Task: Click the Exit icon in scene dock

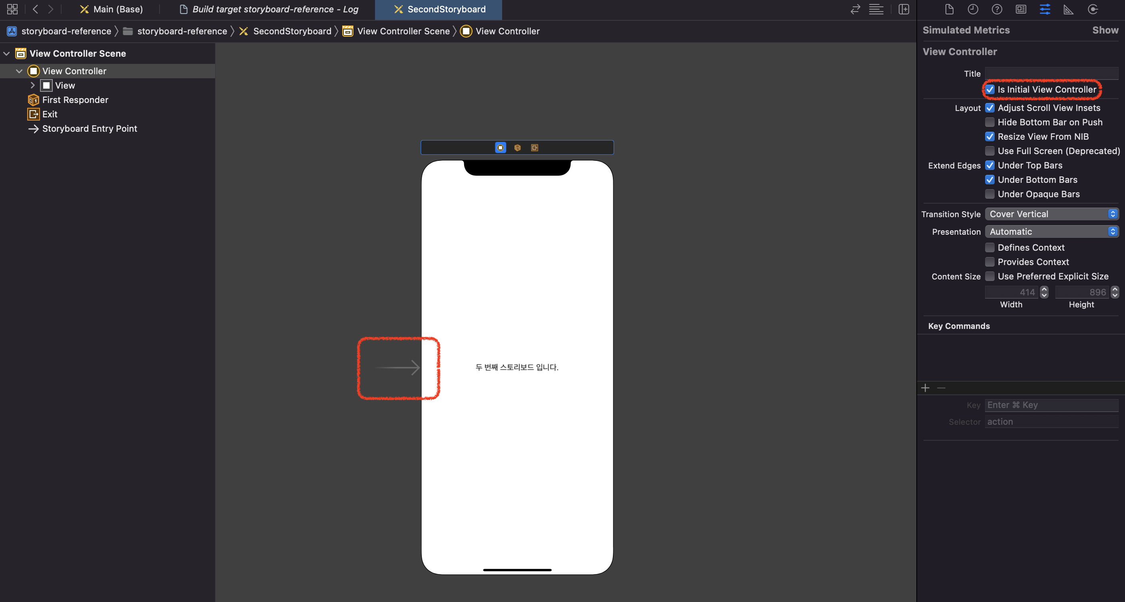Action: click(535, 148)
